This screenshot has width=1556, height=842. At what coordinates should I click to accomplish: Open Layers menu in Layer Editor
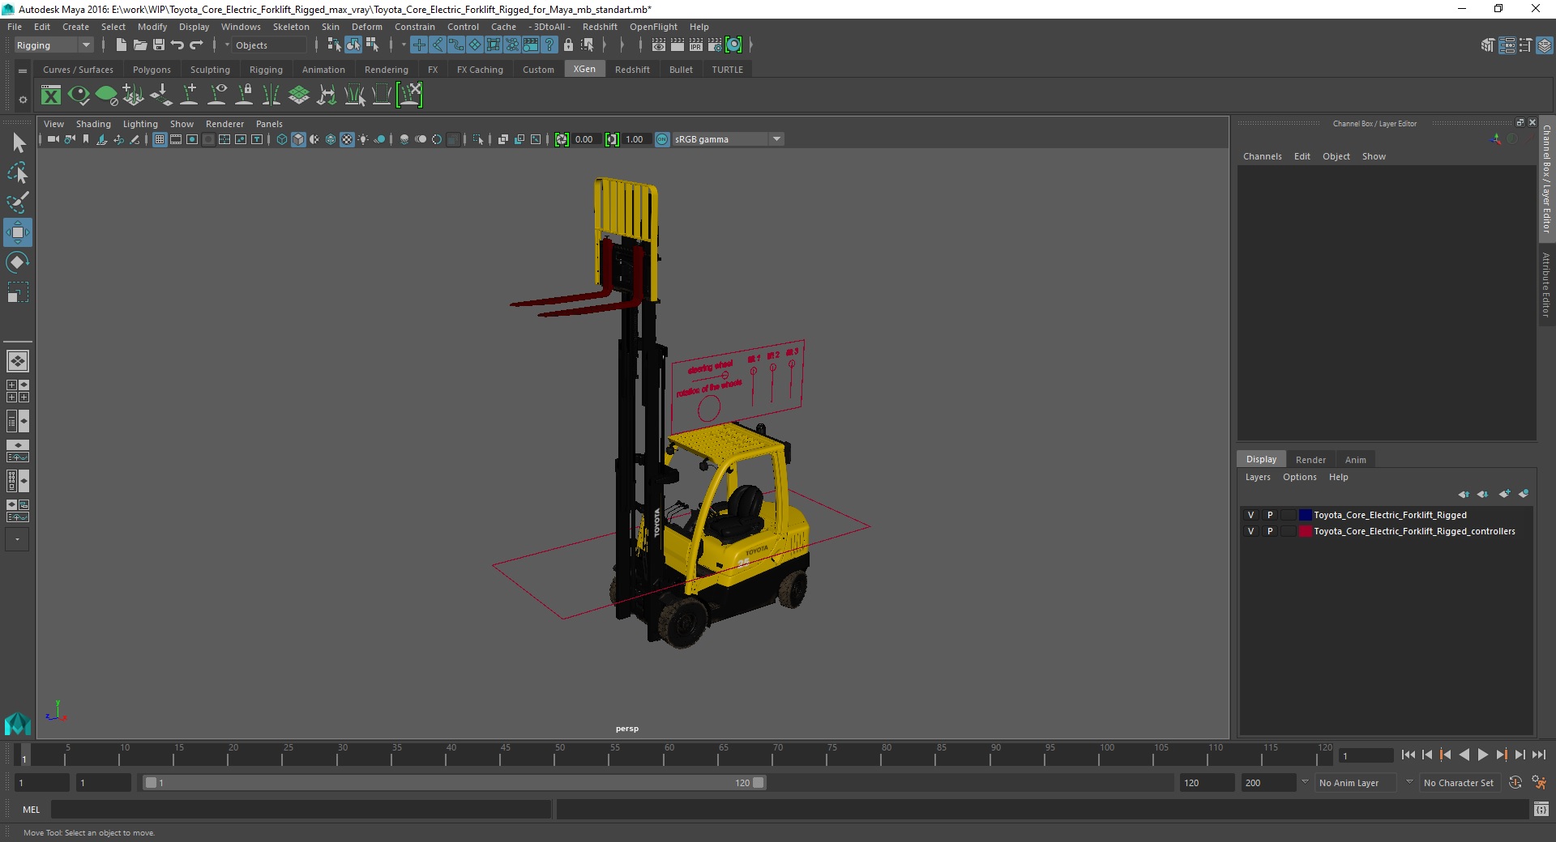1258,477
